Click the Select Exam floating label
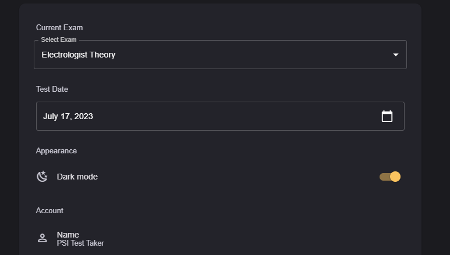 pos(59,39)
